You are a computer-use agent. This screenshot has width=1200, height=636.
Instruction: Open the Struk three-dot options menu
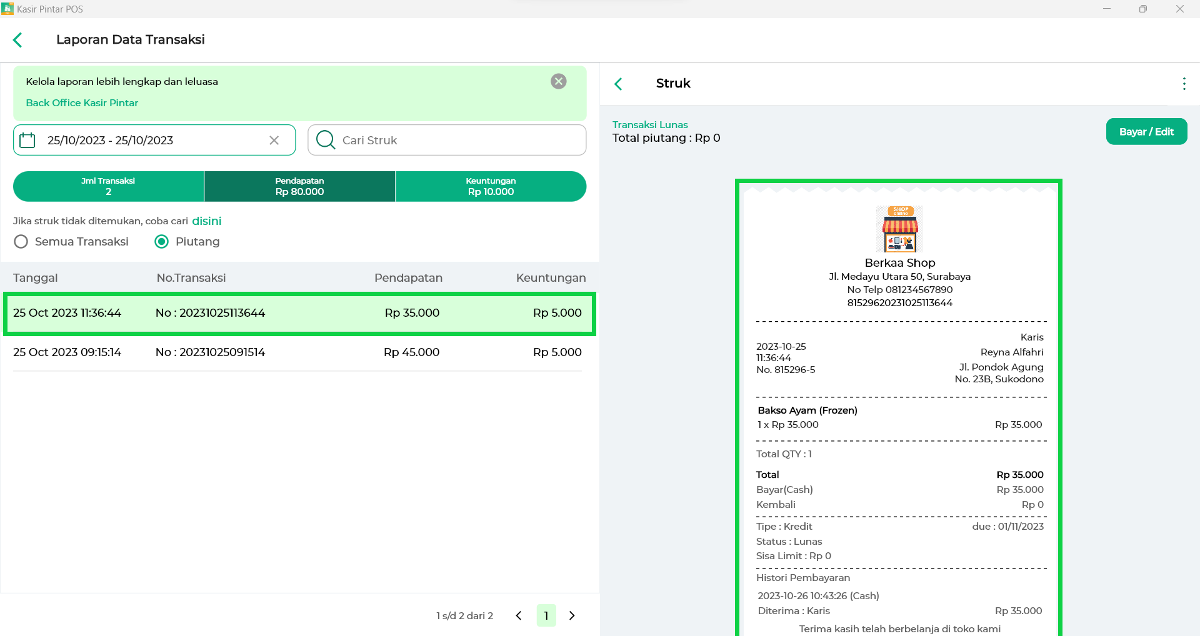pyautogui.click(x=1184, y=84)
